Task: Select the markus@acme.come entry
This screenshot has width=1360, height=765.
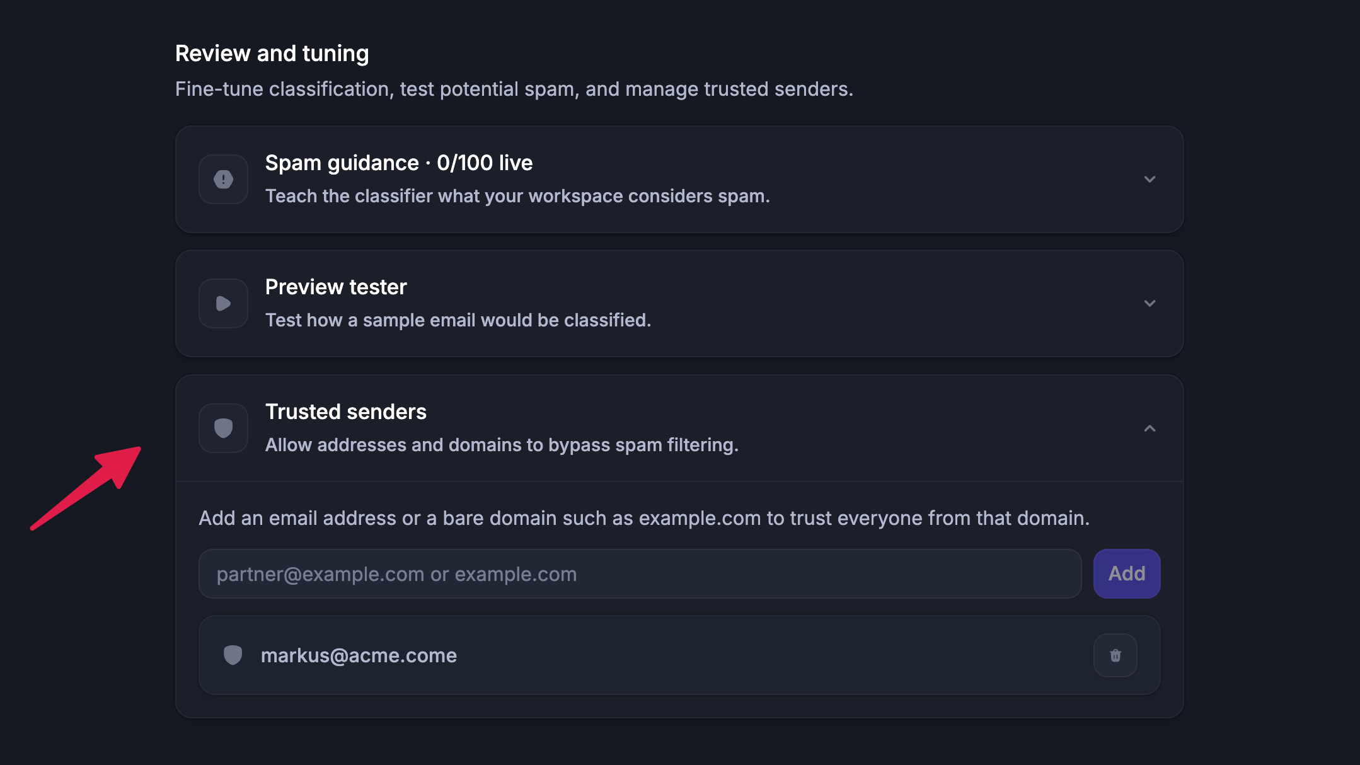Action: (679, 655)
